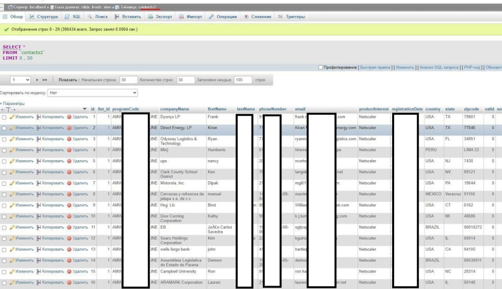This screenshot has width=502, height=289.
Task: Click copy icon for row 15
Action: point(38,271)
